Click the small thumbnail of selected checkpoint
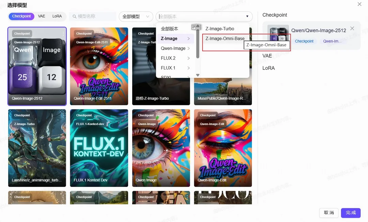368x222 pixels. (x=278, y=35)
